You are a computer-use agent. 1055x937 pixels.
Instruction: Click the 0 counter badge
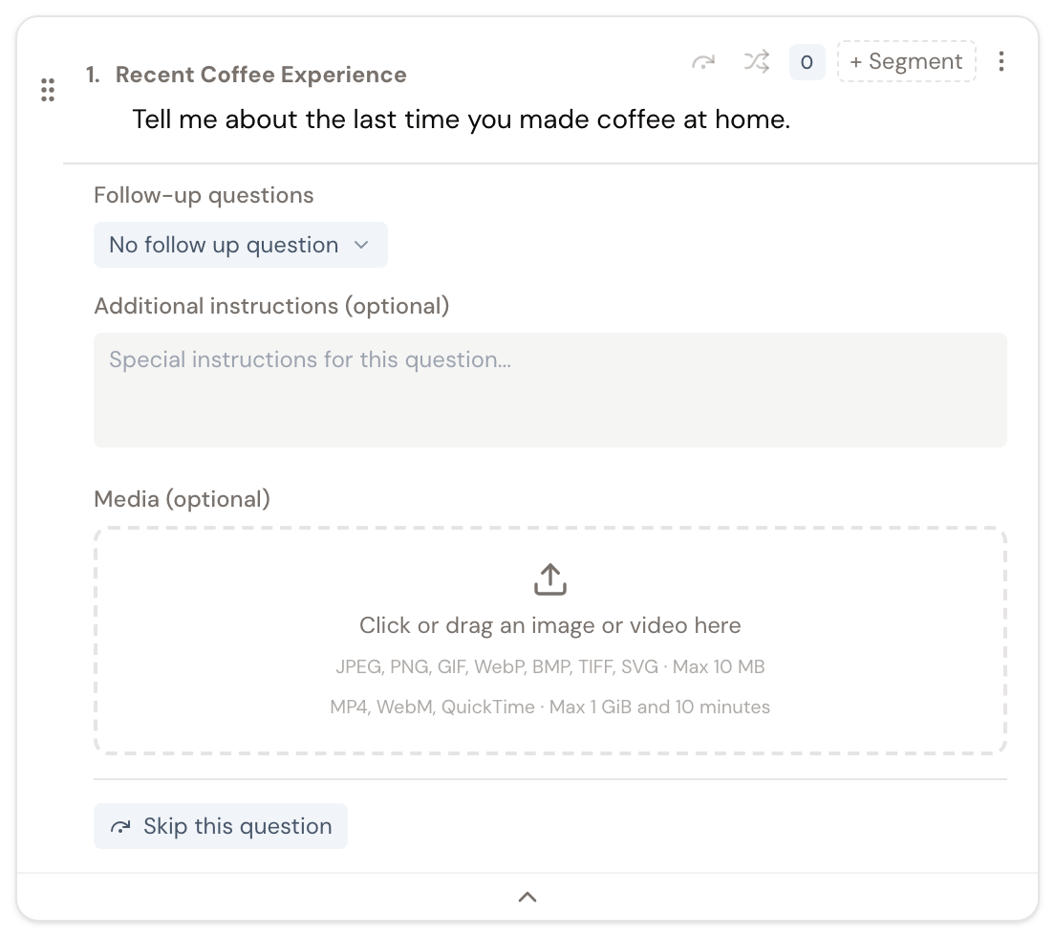(807, 62)
